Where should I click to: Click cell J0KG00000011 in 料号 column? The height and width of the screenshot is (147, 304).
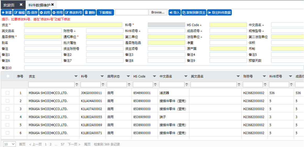click(91, 93)
